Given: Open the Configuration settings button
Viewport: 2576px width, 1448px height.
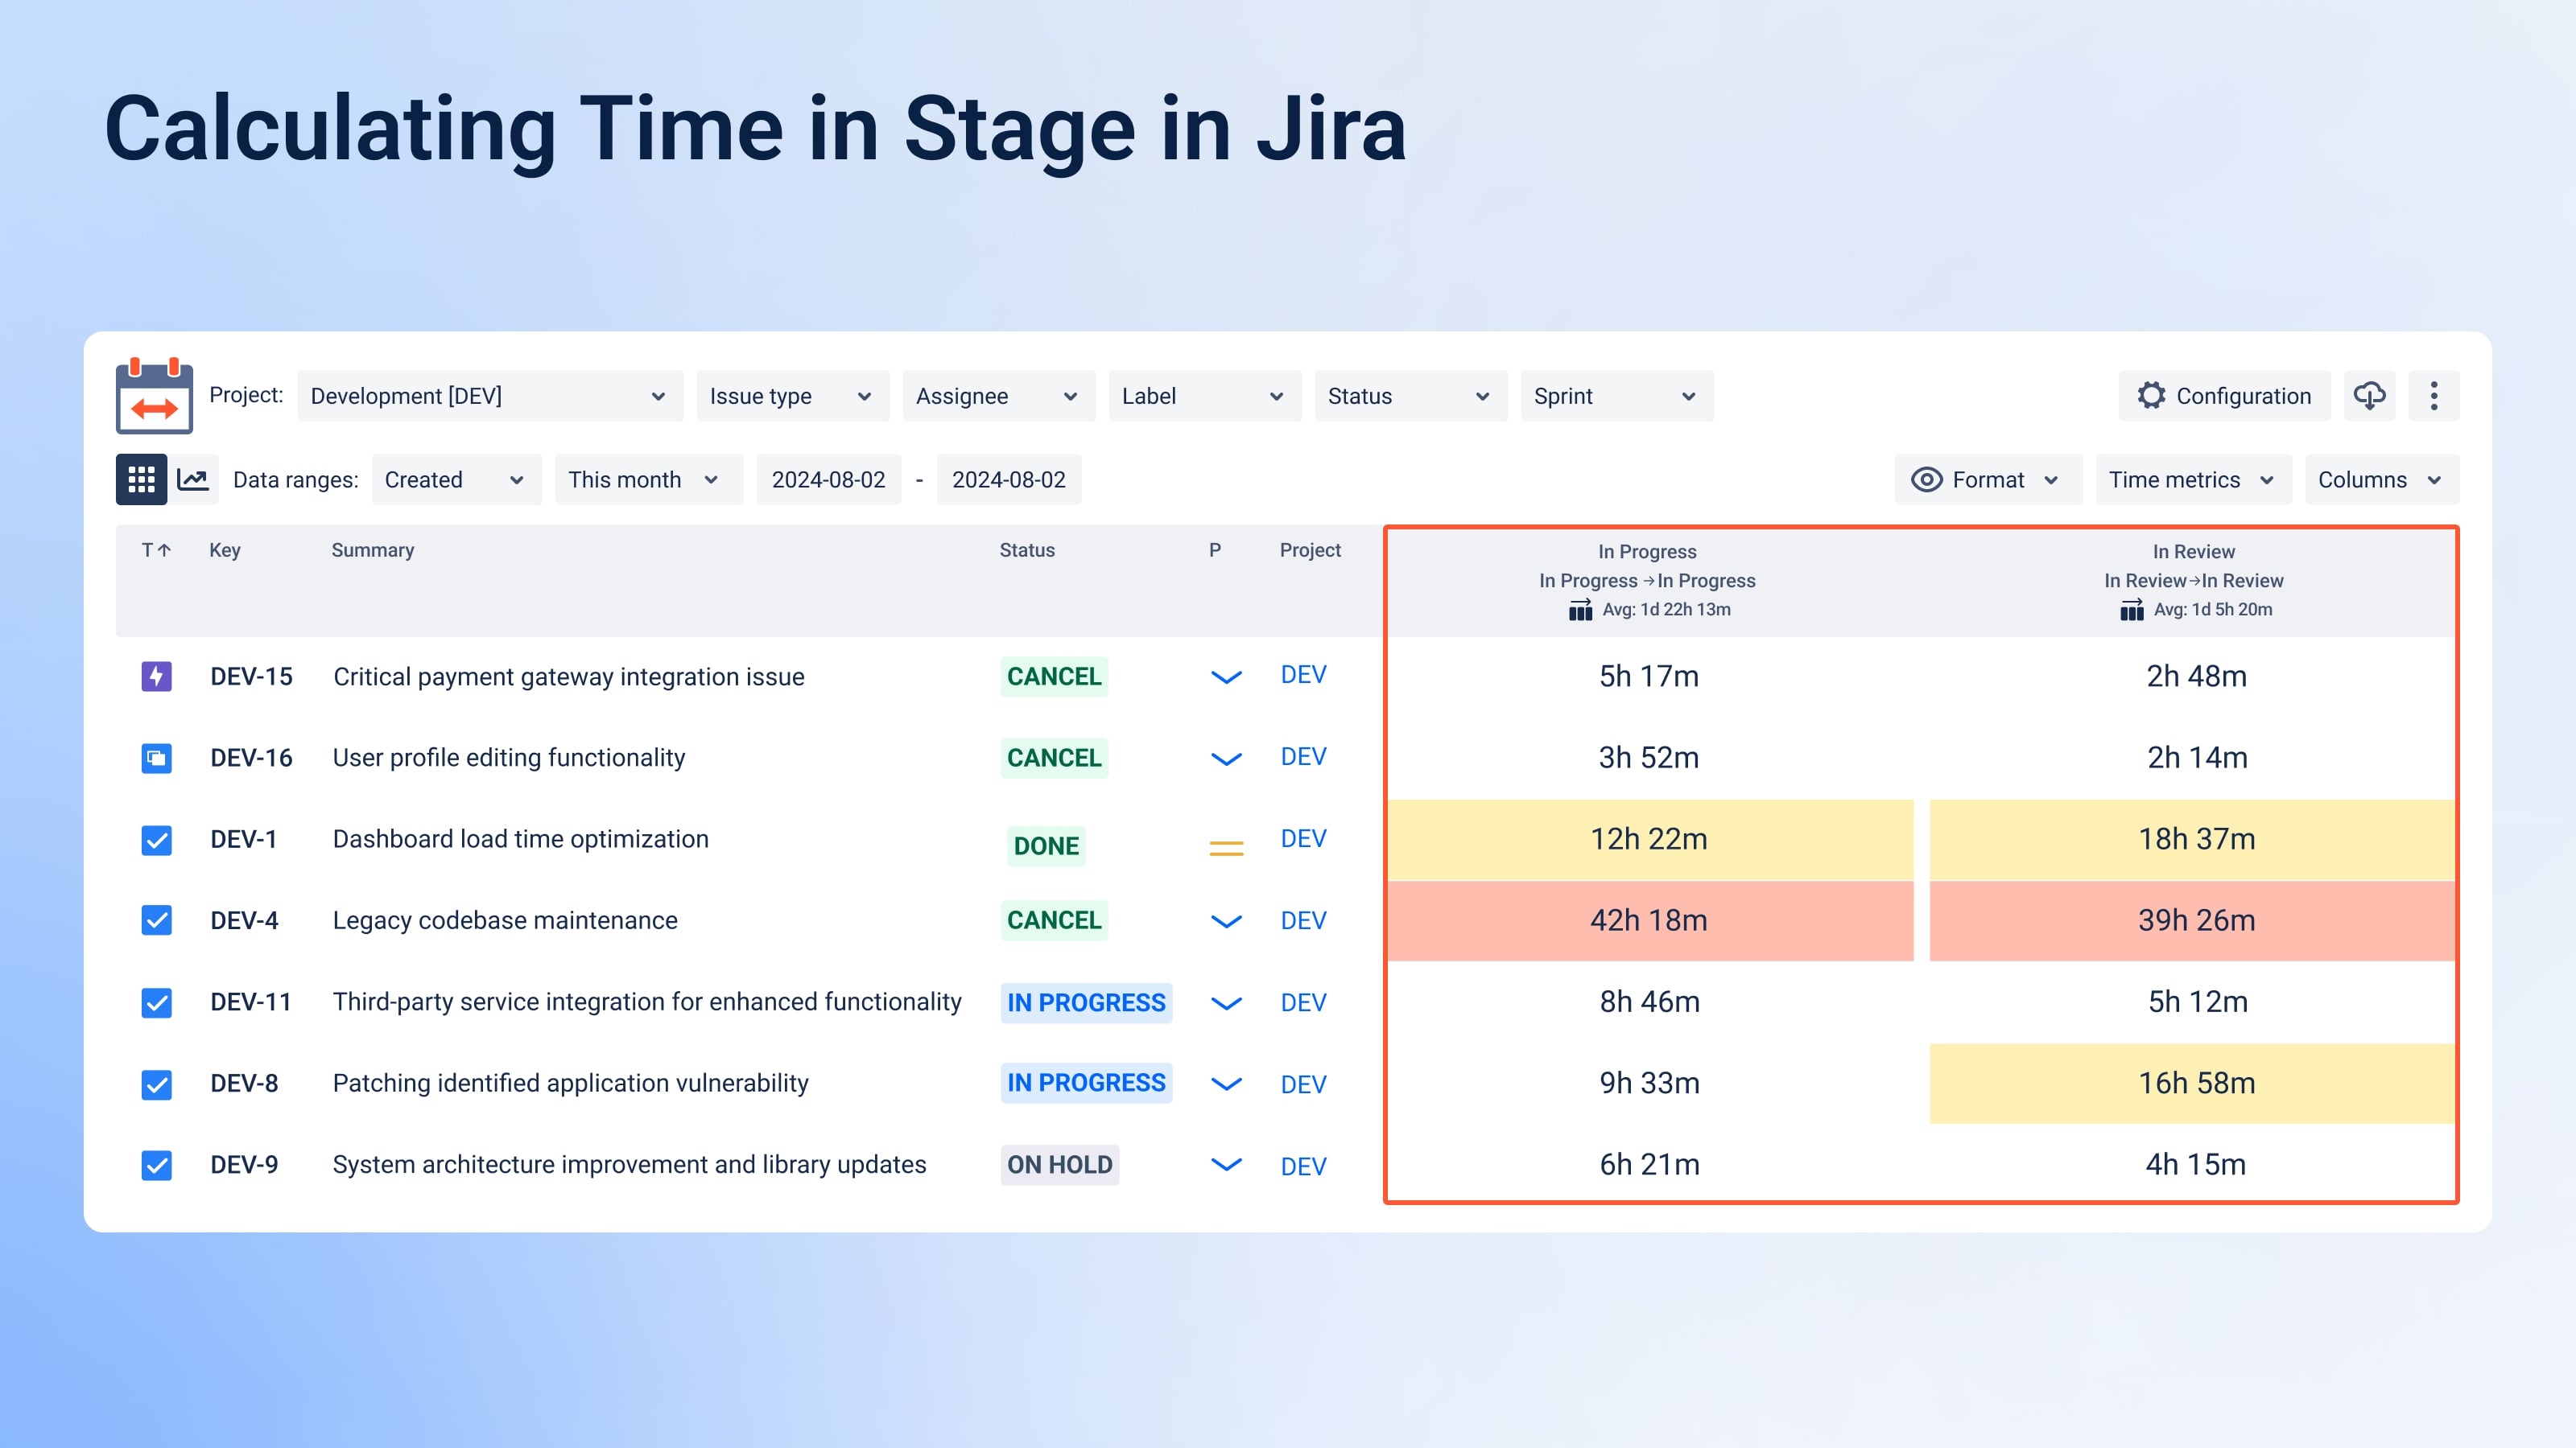Looking at the screenshot, I should click(2224, 396).
